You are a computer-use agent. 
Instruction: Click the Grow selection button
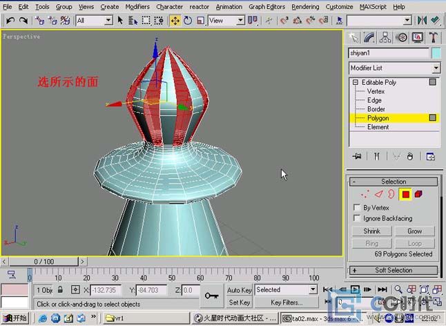tap(415, 231)
